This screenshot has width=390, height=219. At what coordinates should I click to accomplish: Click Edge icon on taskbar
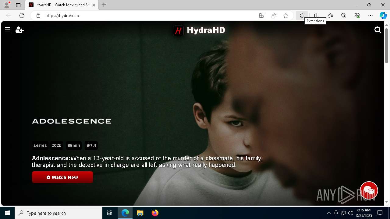pos(125,213)
